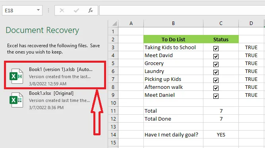
Task: Select the Meet Daniel cell
Action: [173, 95]
